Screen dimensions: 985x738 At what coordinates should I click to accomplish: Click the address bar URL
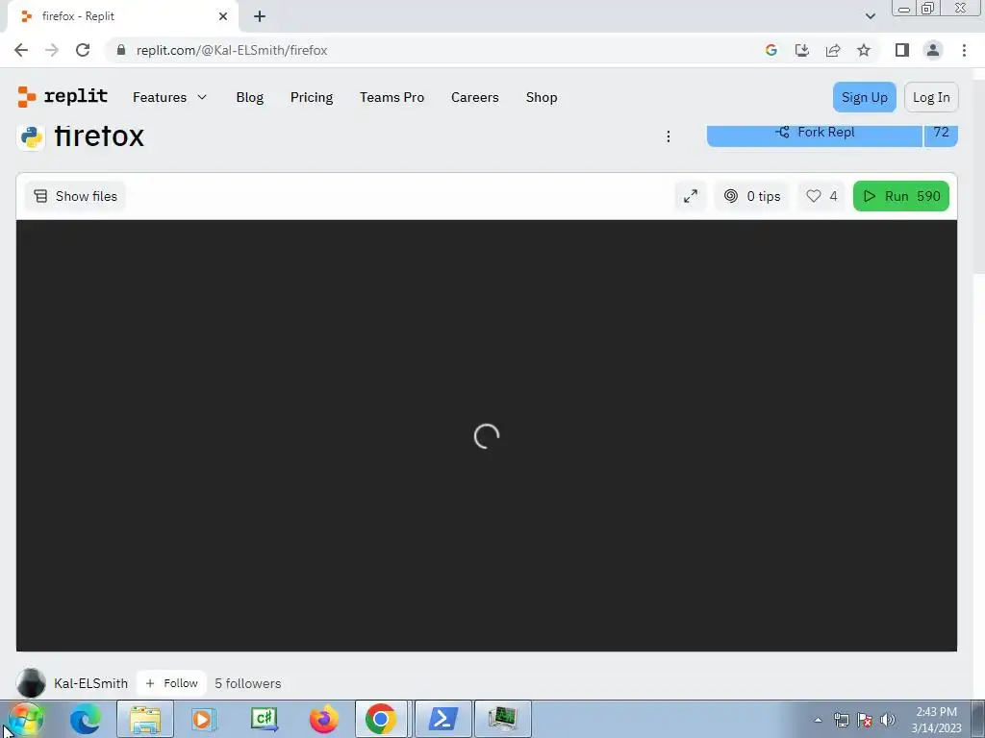[x=232, y=50]
